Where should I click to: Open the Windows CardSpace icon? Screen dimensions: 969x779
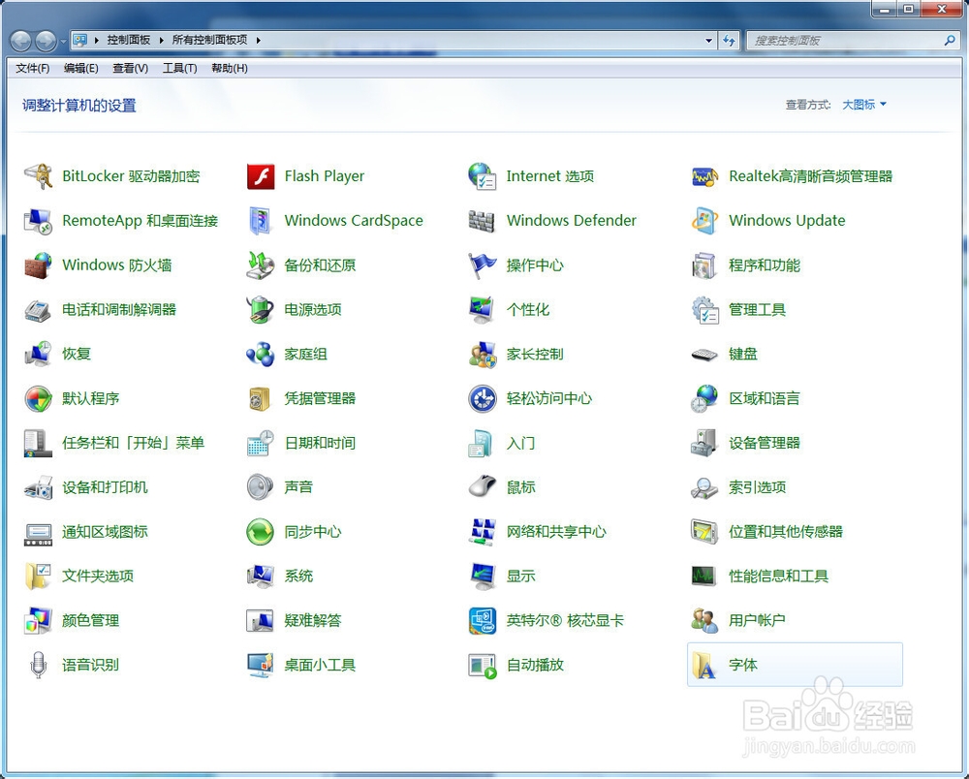click(x=260, y=221)
